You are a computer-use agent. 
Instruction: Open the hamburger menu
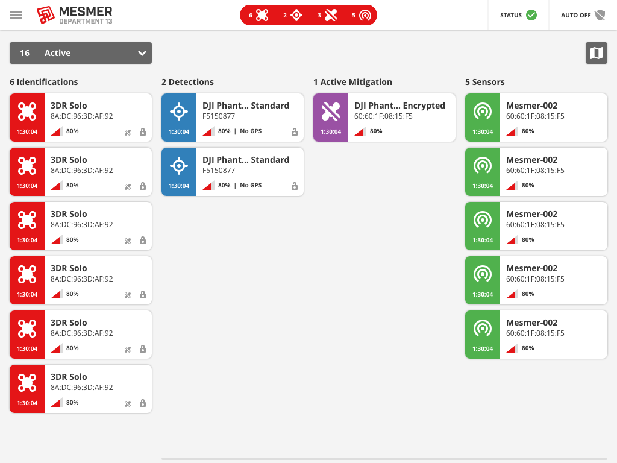click(16, 15)
